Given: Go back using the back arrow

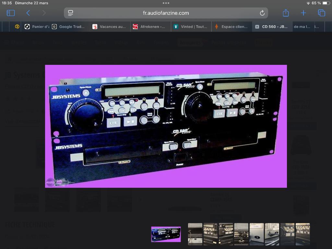Looking at the screenshot, I should (28, 13).
